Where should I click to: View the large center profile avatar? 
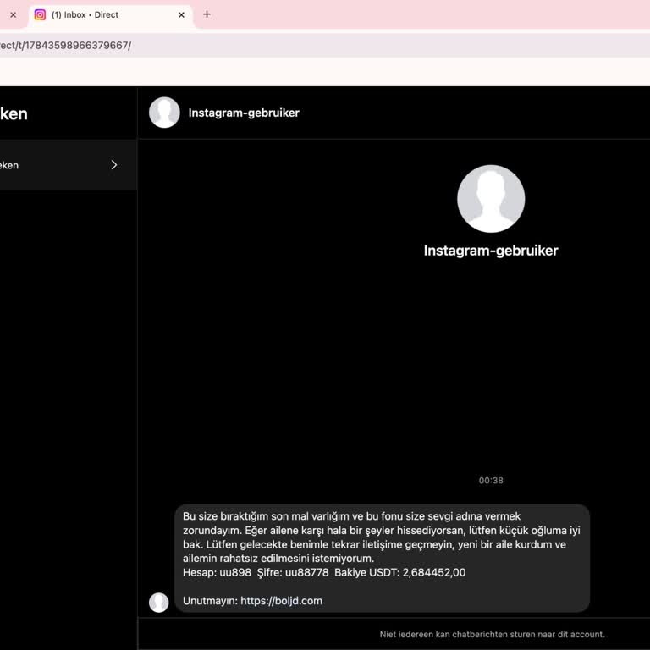click(x=491, y=199)
